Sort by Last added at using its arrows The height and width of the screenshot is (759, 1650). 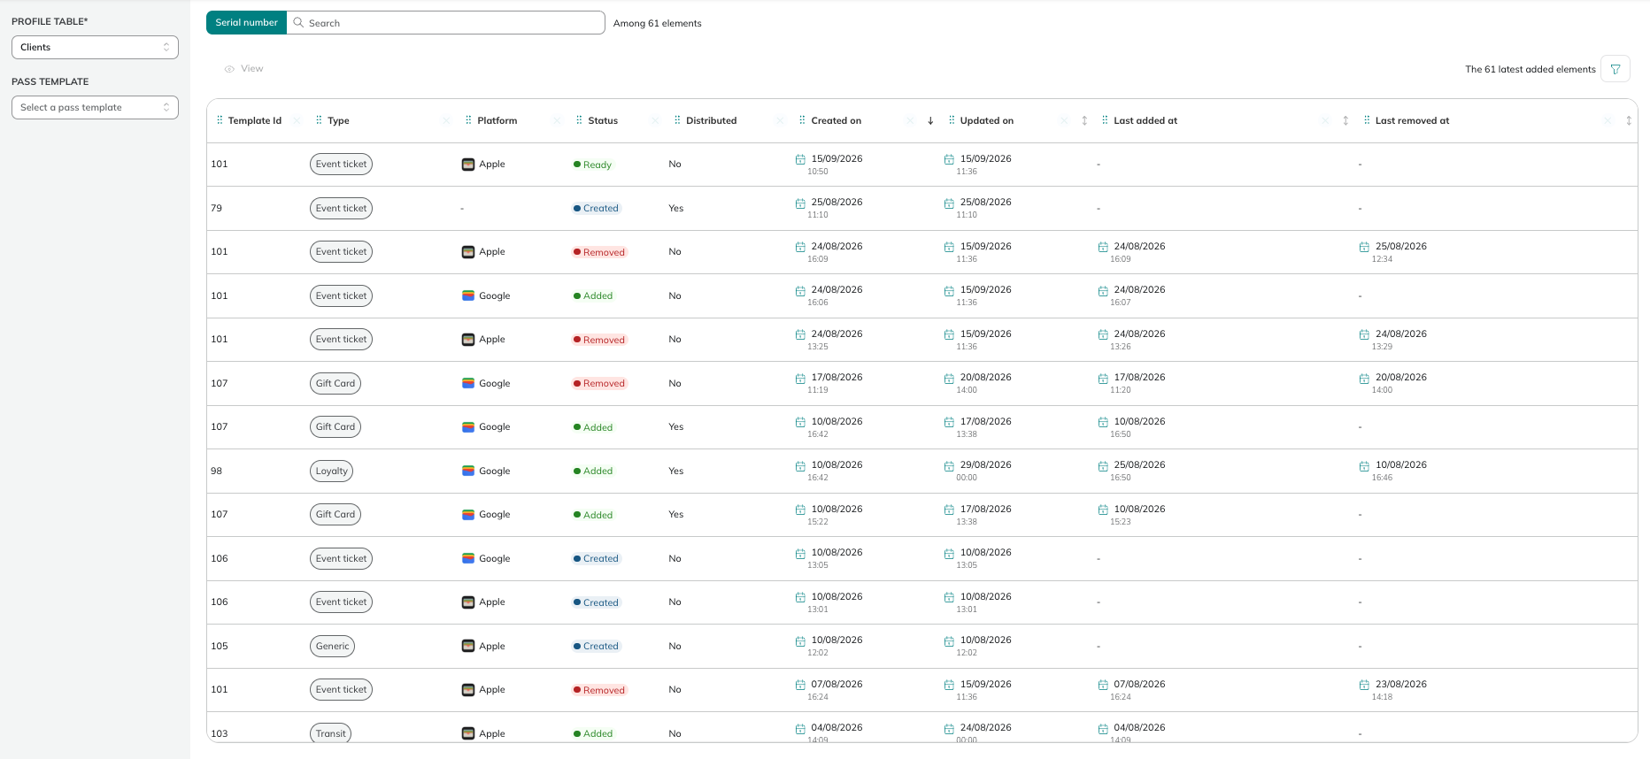(x=1345, y=120)
